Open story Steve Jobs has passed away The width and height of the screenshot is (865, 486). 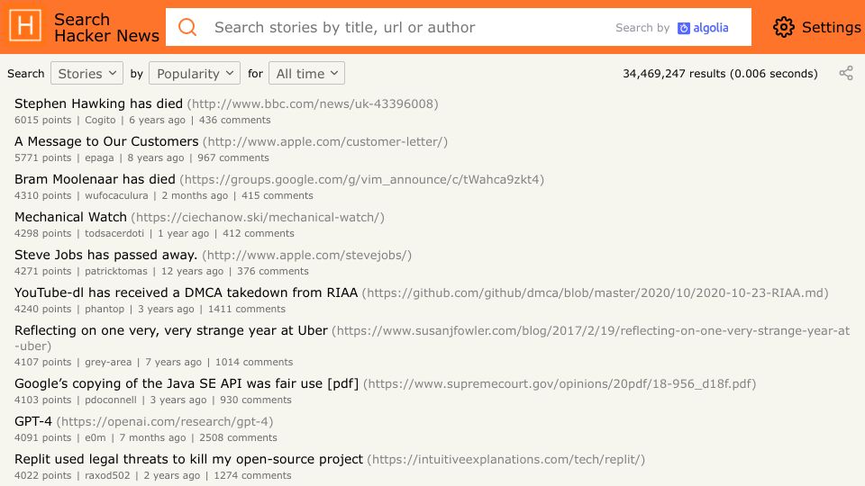pyautogui.click(x=106, y=255)
